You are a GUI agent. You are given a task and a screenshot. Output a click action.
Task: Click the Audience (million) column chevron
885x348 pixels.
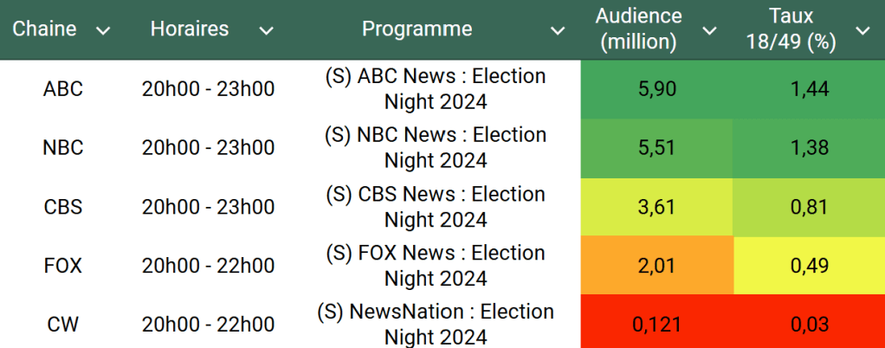tap(709, 30)
